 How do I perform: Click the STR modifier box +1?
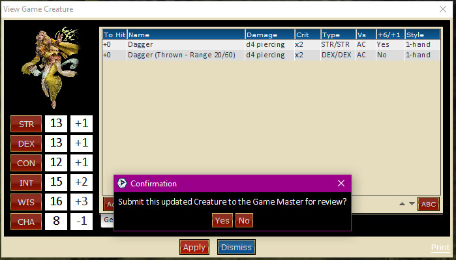[82, 124]
